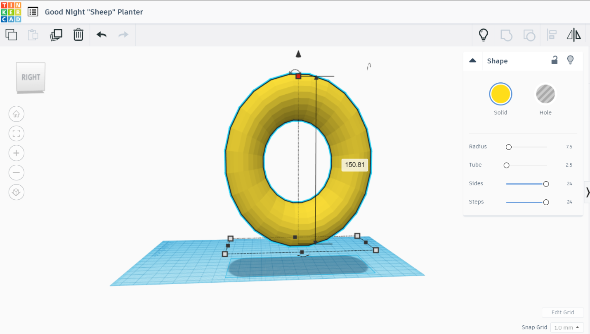Click the "Sides" label in the Shape panel

[x=476, y=183]
